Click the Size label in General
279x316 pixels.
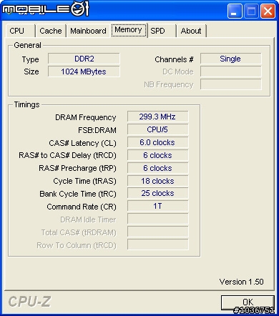point(31,71)
